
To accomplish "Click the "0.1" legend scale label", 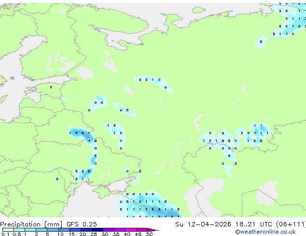I will pos(5,234).
